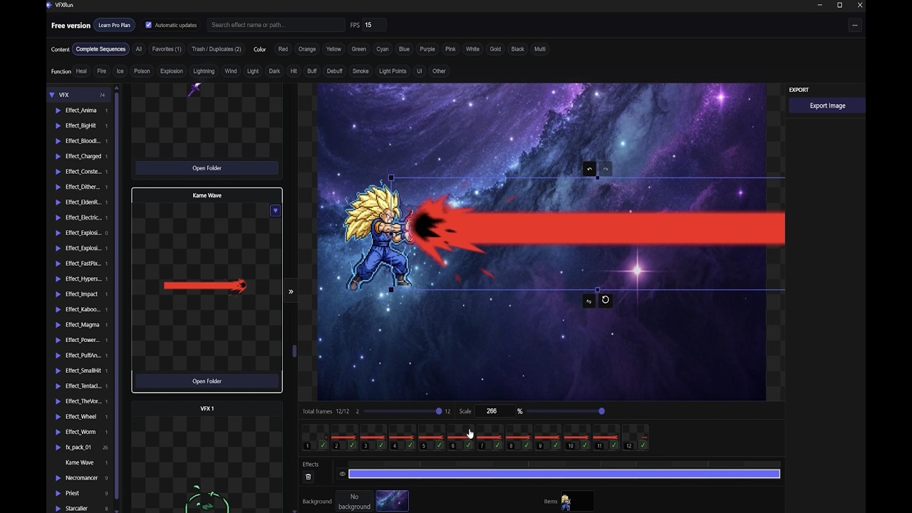The height and width of the screenshot is (513, 912).
Task: Click the favorite heart on Kame Wave card
Action: 276,211
